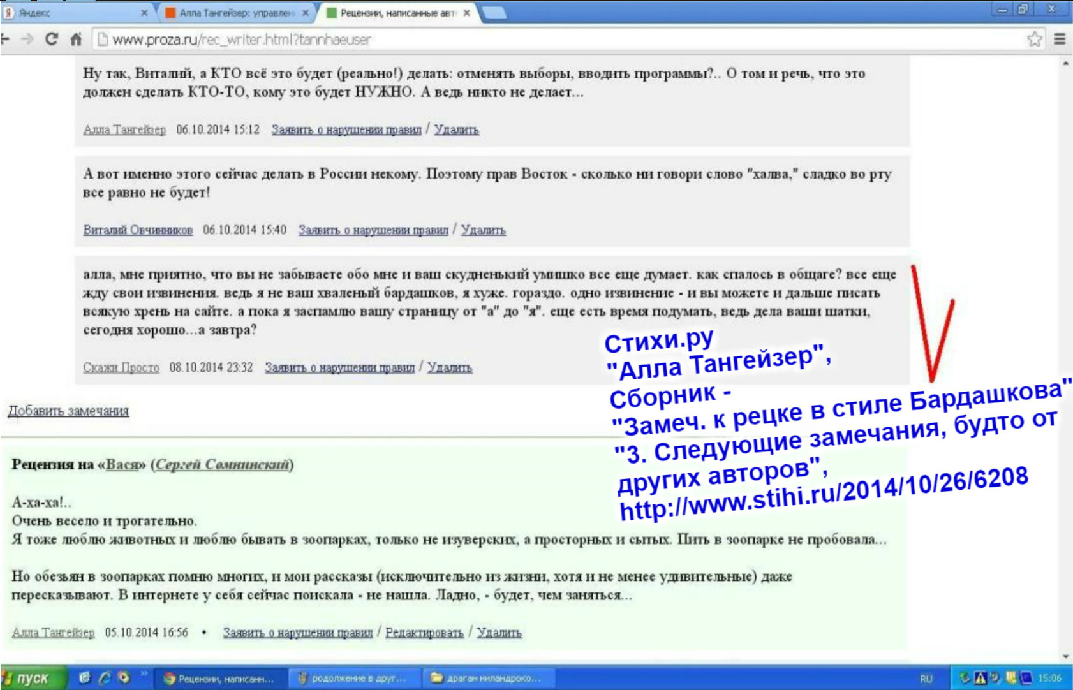Open Скажи Просто author profile
Viewport: 1073px width, 690px height.
pos(121,367)
